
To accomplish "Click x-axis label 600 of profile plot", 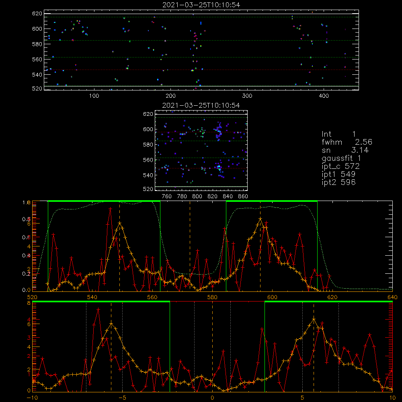I will coord(272,297).
